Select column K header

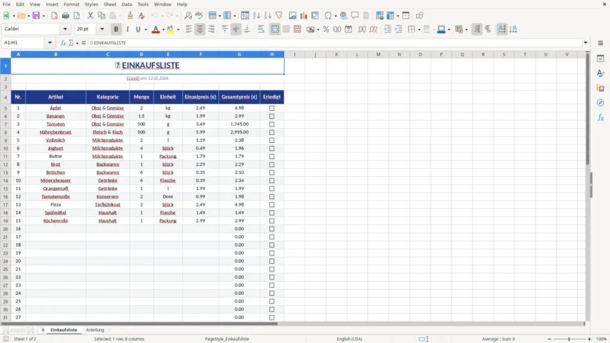[x=337, y=54]
